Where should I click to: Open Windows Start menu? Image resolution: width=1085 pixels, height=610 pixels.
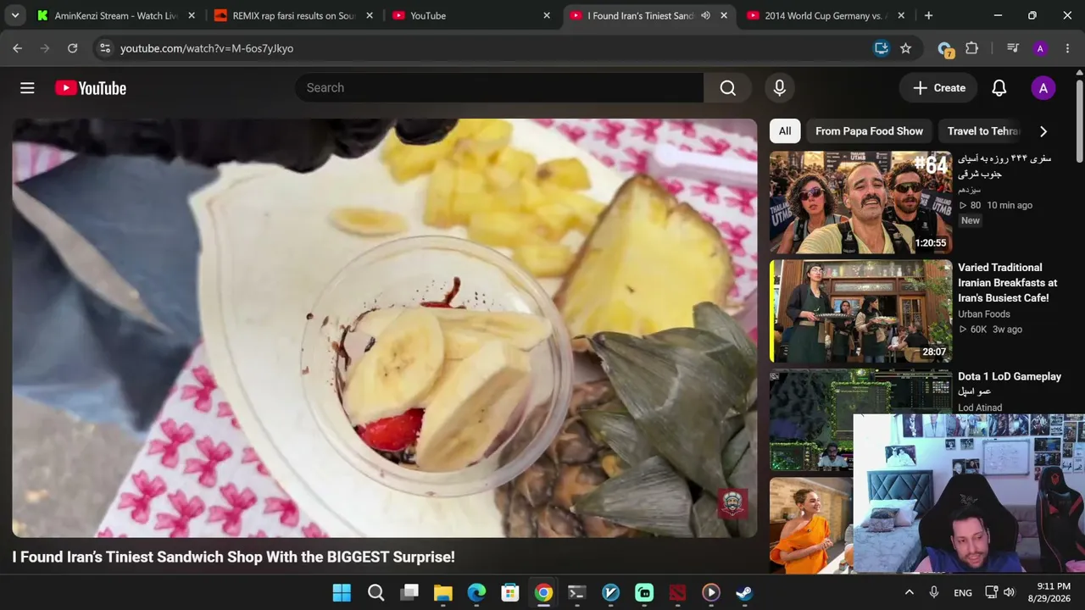click(x=342, y=593)
